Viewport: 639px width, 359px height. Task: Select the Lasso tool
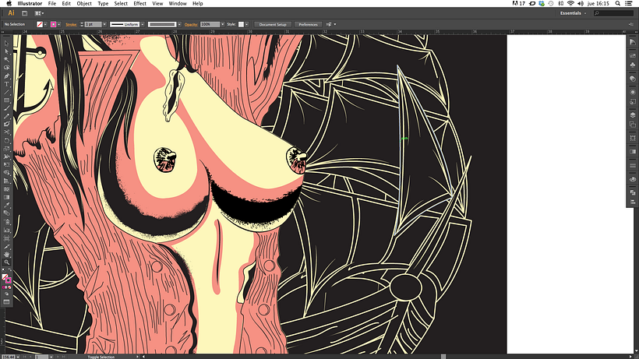(x=6, y=68)
